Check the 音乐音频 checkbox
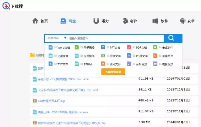This screenshot has height=127, width=201. pos(134,64)
